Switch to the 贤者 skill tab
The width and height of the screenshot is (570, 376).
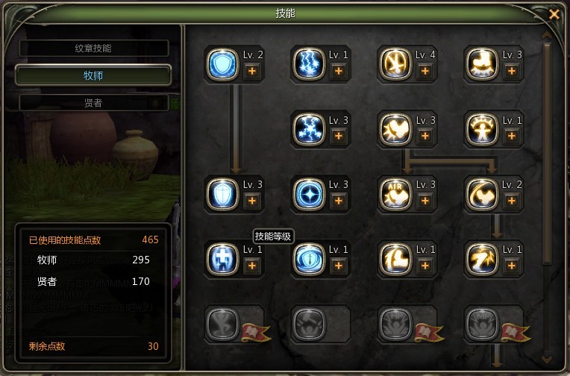[x=93, y=103]
